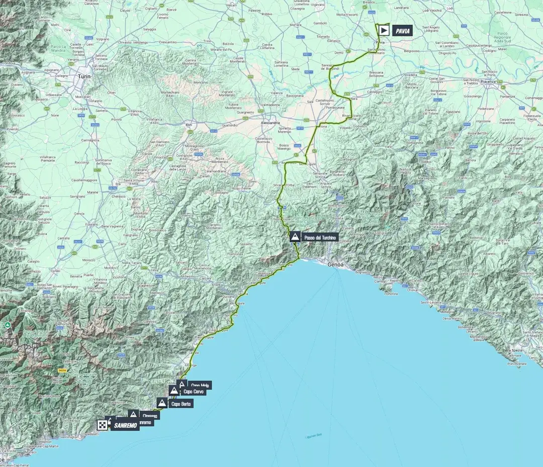Click the SANREMO finish label
Image resolution: width=543 pixels, height=467 pixels.
click(125, 425)
